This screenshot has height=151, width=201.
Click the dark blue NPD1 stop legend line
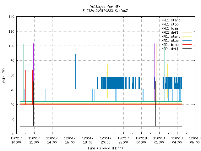coord(187,41)
